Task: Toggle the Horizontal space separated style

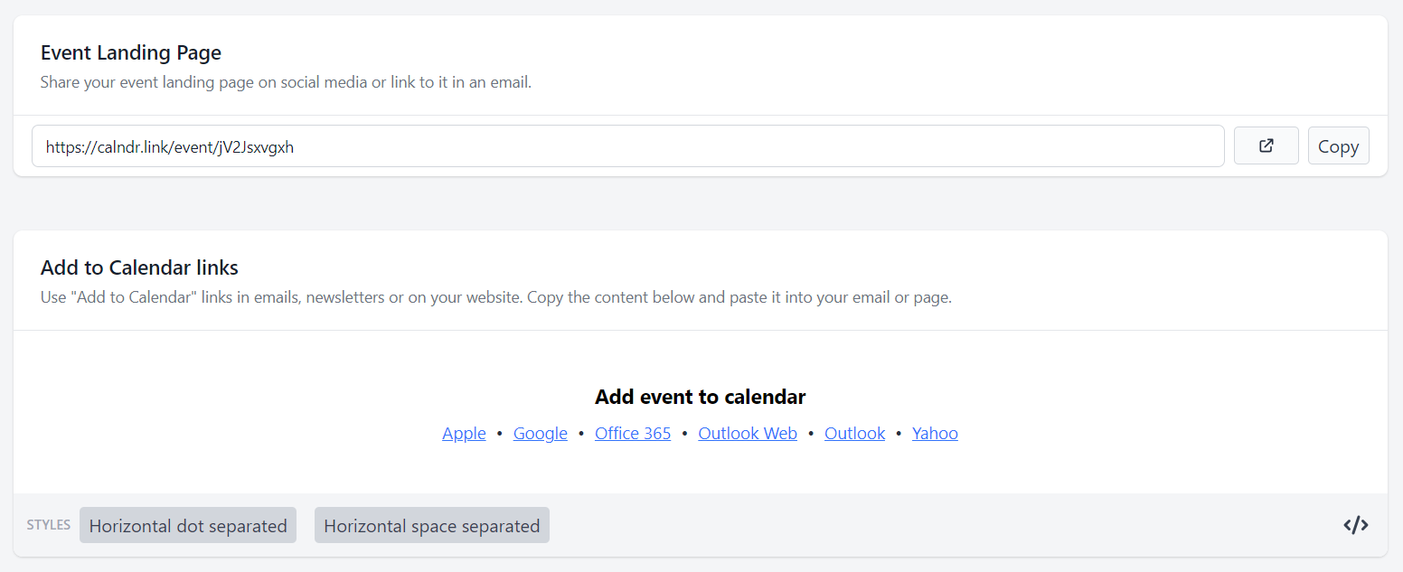Action: [x=431, y=525]
